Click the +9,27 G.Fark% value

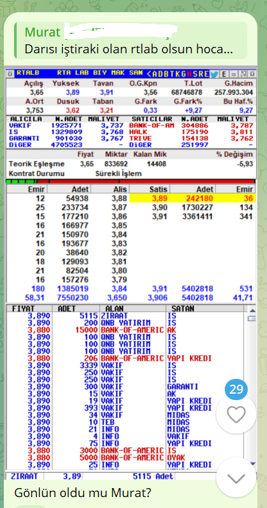pyautogui.click(x=193, y=110)
